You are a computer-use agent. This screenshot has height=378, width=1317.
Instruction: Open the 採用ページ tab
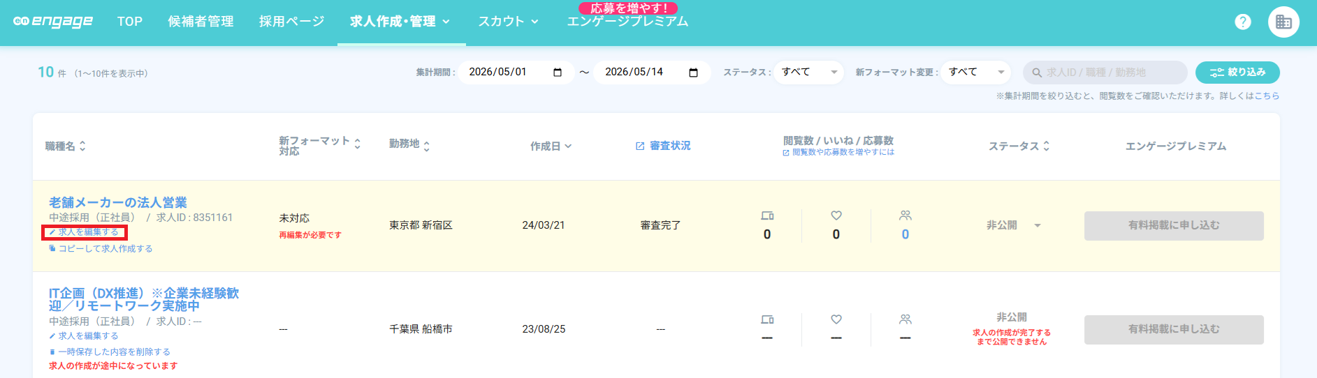[292, 22]
